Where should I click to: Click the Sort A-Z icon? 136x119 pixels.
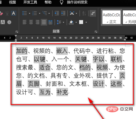[x=84, y=13]
